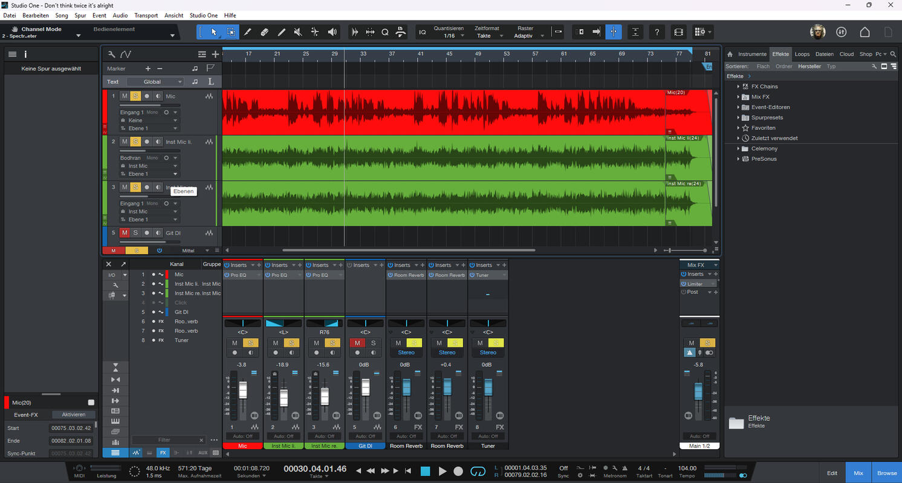Open the video player icon
Viewport: 902px width, 483px height.
pos(678,32)
